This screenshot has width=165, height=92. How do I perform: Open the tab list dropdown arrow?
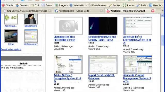click(163, 11)
